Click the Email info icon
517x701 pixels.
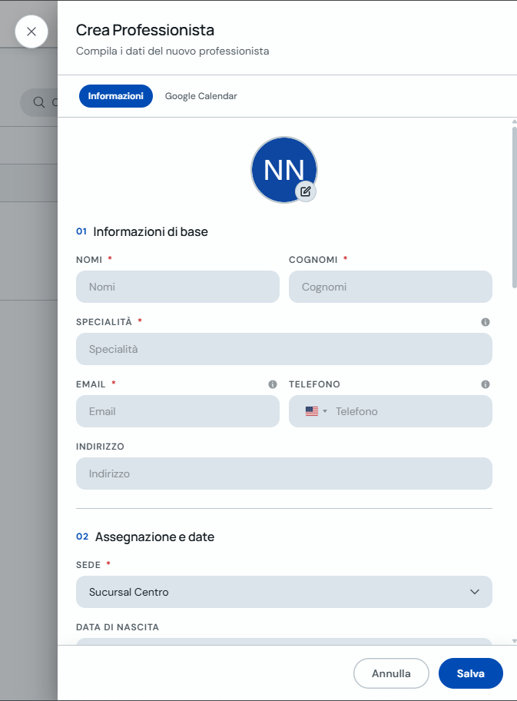tap(273, 384)
